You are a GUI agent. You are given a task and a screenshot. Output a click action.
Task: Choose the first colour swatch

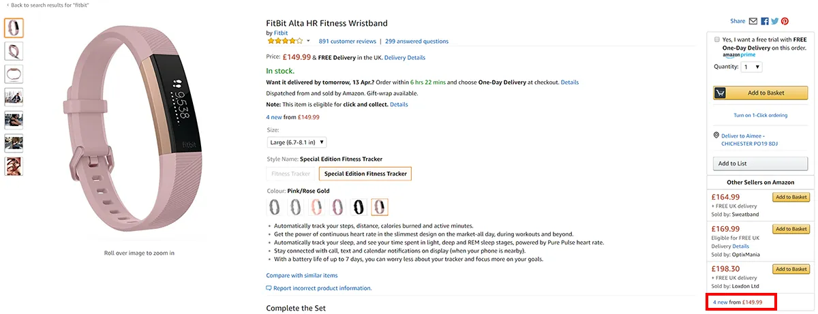tap(275, 206)
